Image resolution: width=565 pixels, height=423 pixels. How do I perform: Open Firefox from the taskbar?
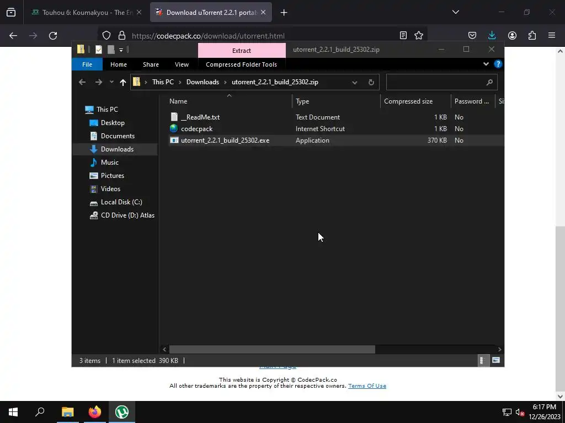pos(95,412)
